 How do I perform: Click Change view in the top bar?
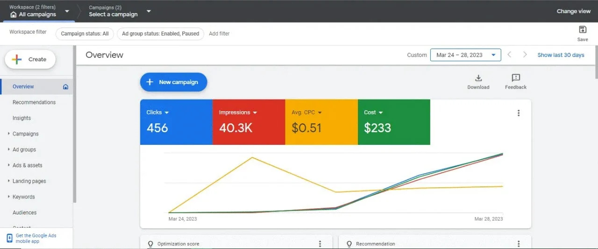pos(574,11)
